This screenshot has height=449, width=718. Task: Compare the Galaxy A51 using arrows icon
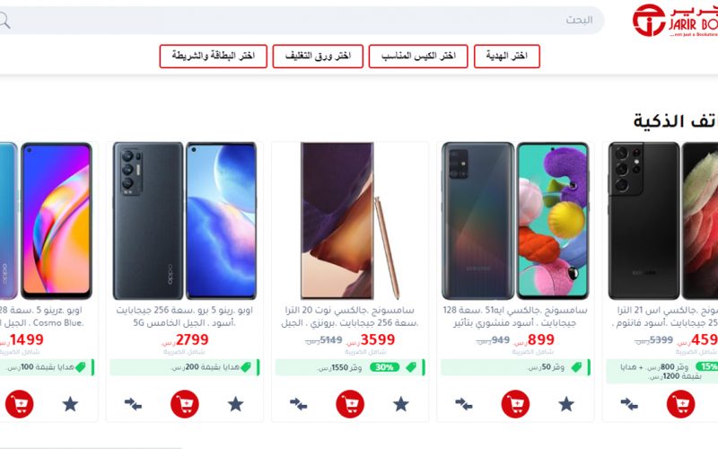point(463,404)
